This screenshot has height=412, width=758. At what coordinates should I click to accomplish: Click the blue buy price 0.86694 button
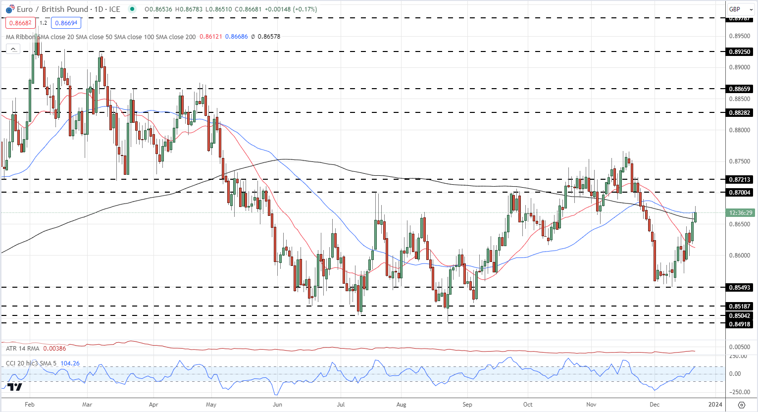[66, 23]
